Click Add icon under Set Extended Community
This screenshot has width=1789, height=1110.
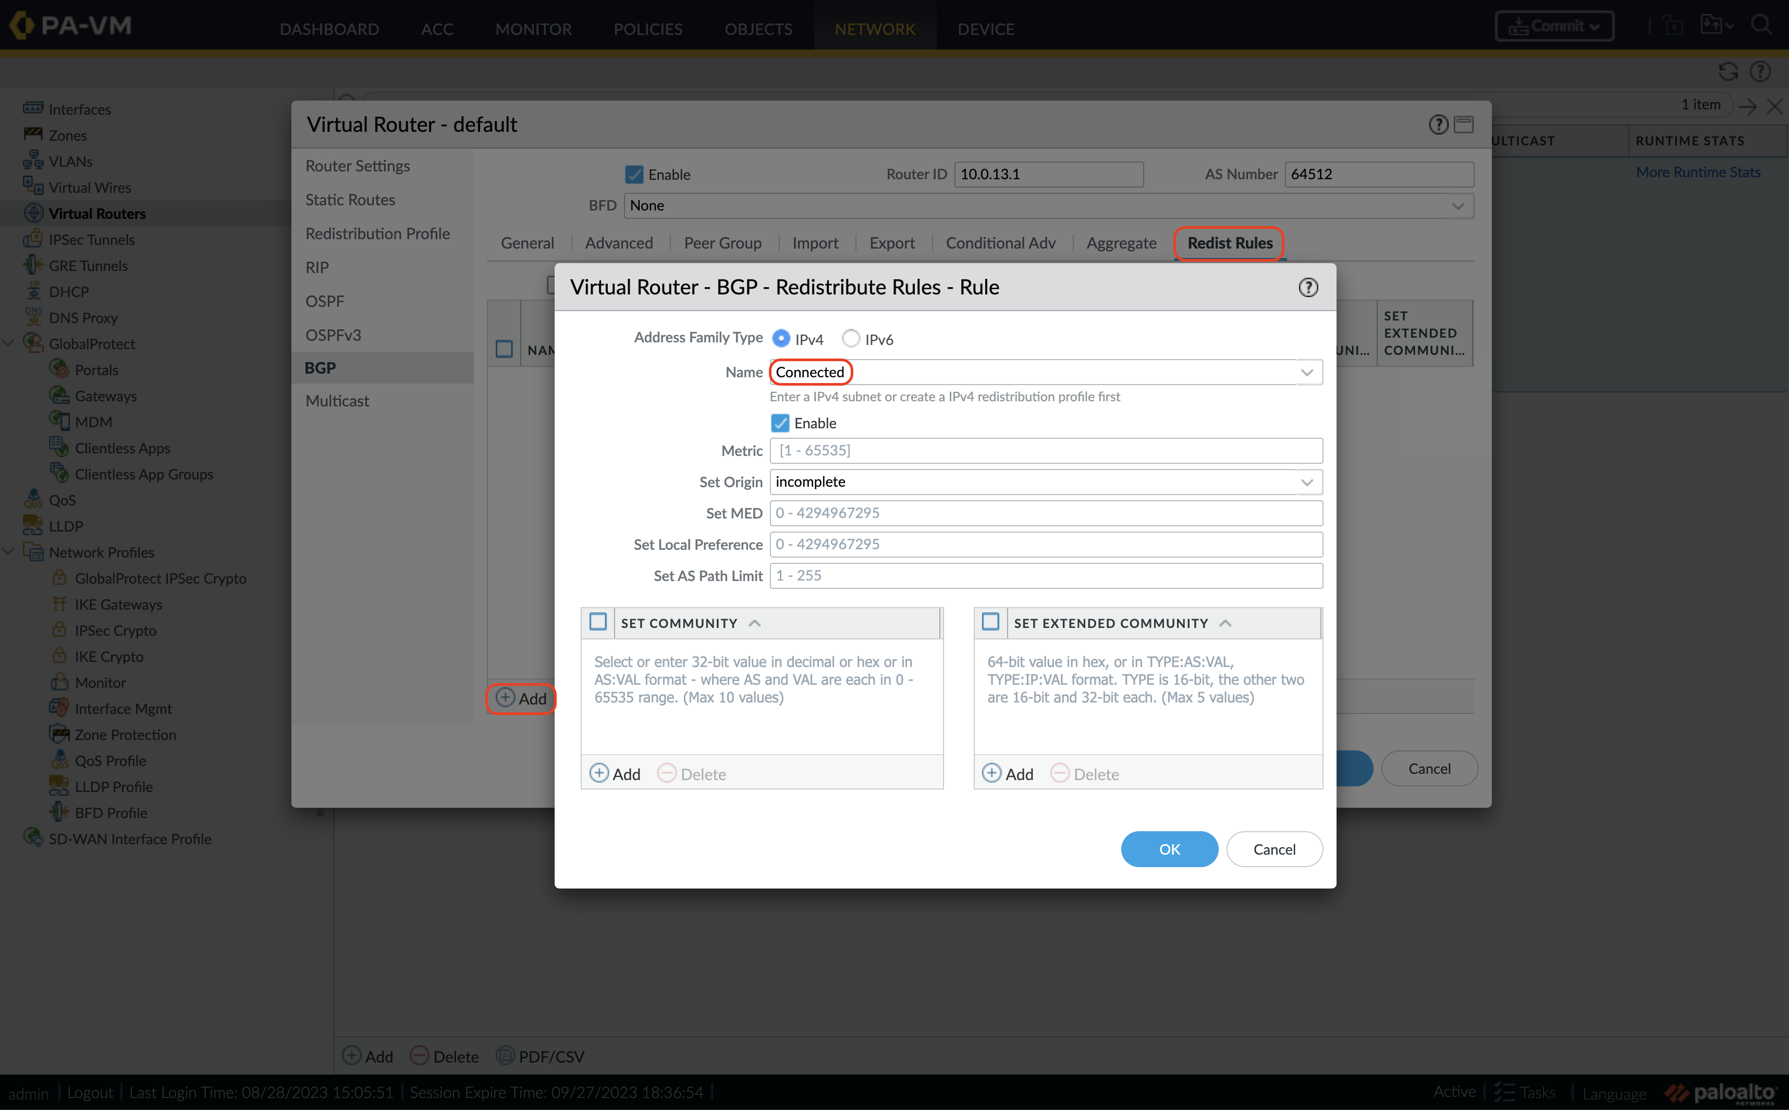coord(992,773)
